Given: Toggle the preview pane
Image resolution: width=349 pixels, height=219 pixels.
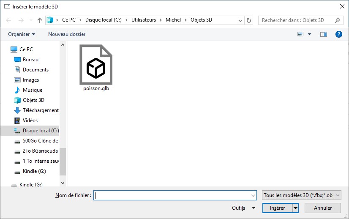Looking at the screenshot, I should coord(323,34).
